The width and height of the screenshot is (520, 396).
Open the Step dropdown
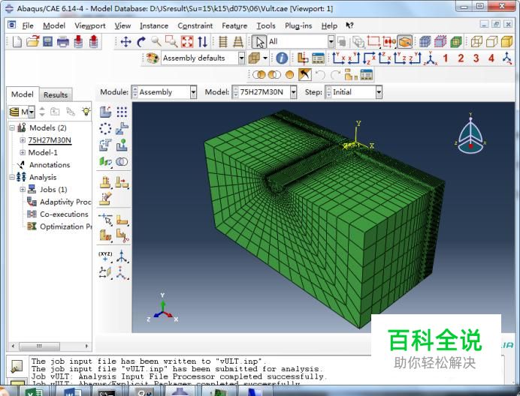click(379, 92)
